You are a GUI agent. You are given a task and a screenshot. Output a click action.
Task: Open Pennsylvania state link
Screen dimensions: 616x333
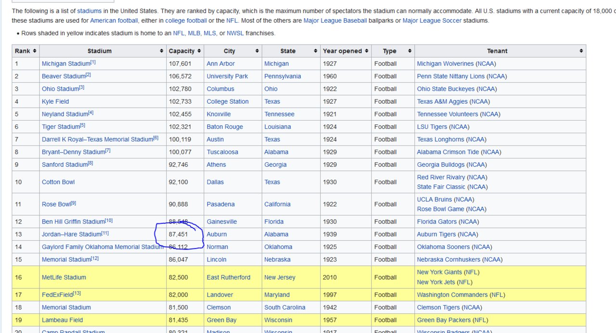(283, 76)
